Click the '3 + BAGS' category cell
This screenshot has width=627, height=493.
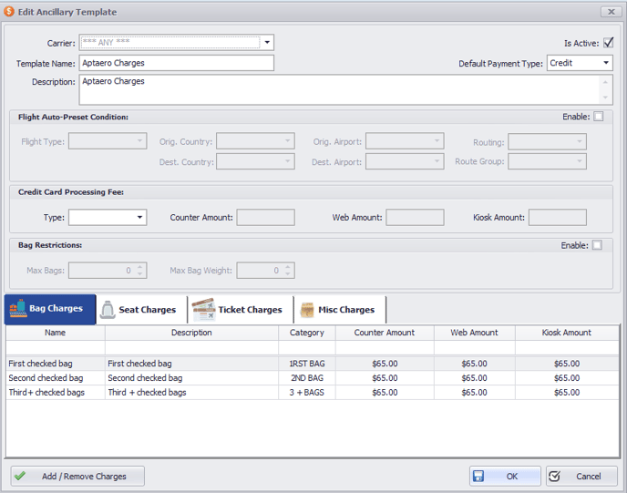(x=307, y=392)
